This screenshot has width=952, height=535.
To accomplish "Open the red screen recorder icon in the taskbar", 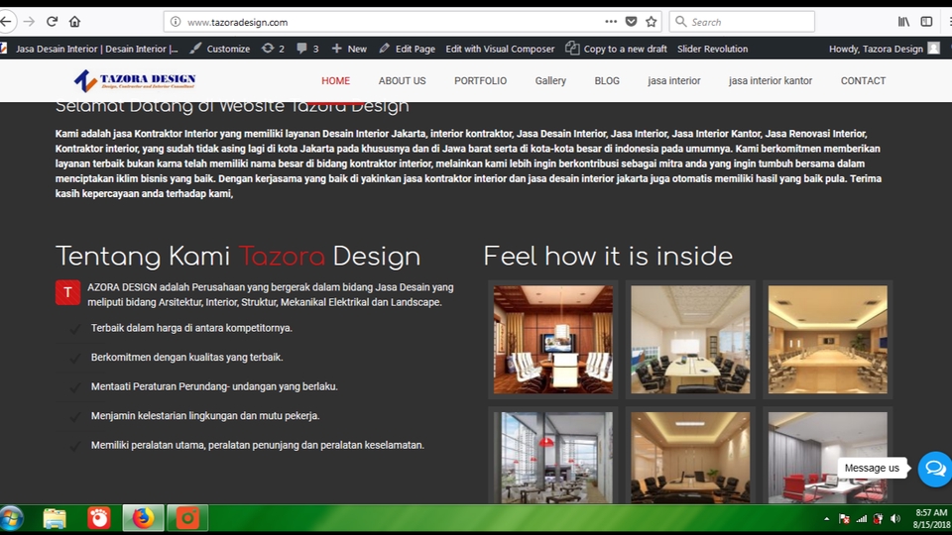I will coord(98,518).
